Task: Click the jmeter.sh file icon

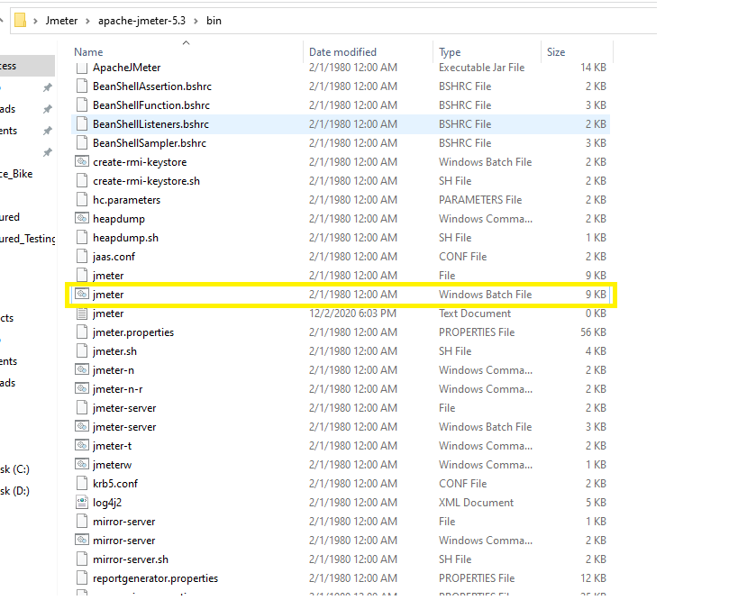Action: point(82,351)
